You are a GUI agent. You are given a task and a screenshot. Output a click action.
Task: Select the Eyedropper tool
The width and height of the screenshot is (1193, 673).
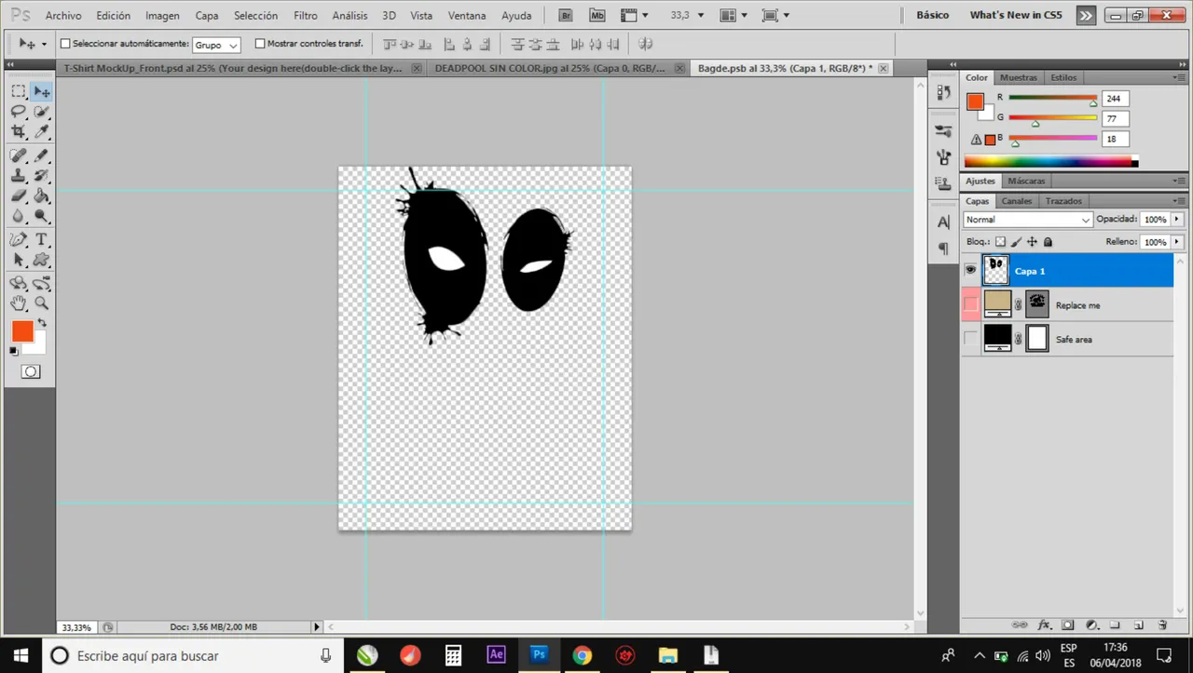(41, 132)
